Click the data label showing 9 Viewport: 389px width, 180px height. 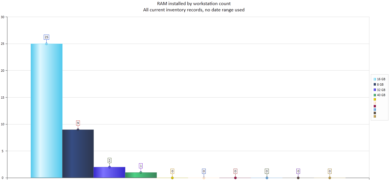78,123
